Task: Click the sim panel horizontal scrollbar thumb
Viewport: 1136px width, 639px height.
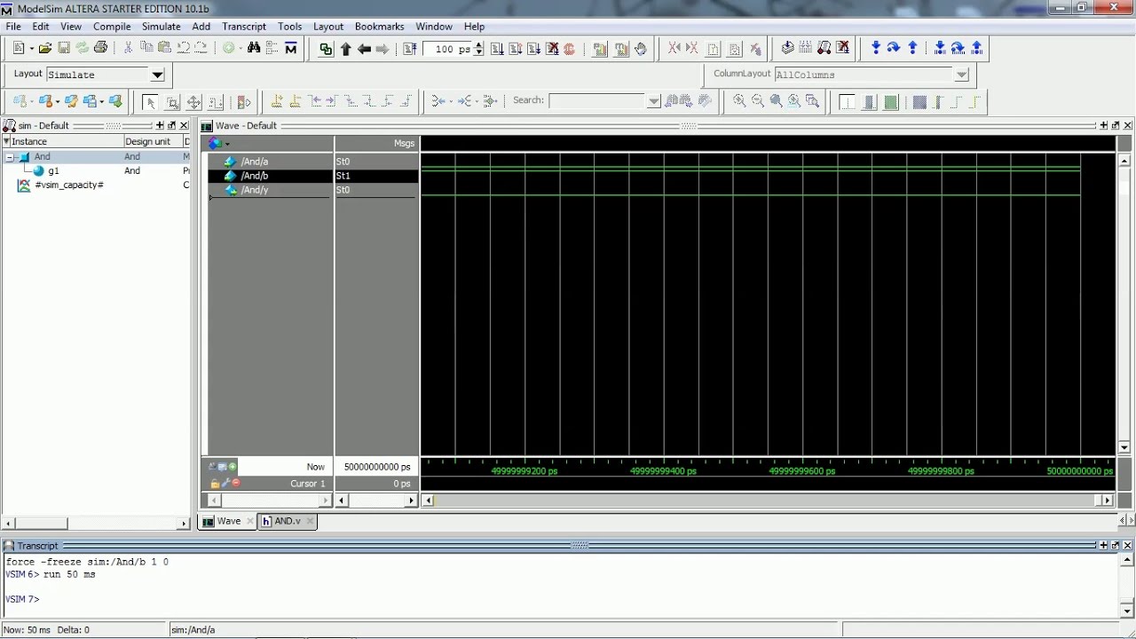Action: click(41, 524)
